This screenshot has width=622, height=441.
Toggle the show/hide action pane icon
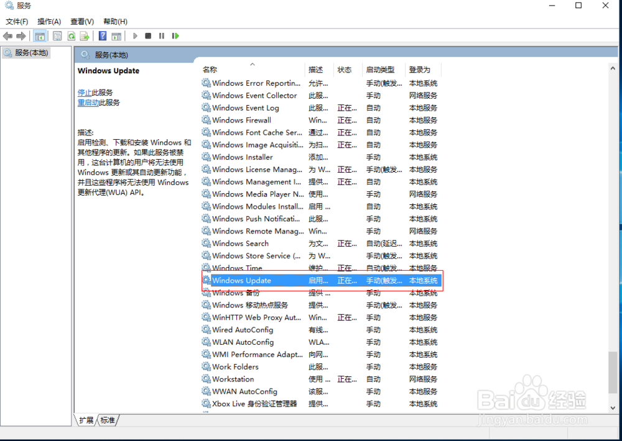(116, 36)
